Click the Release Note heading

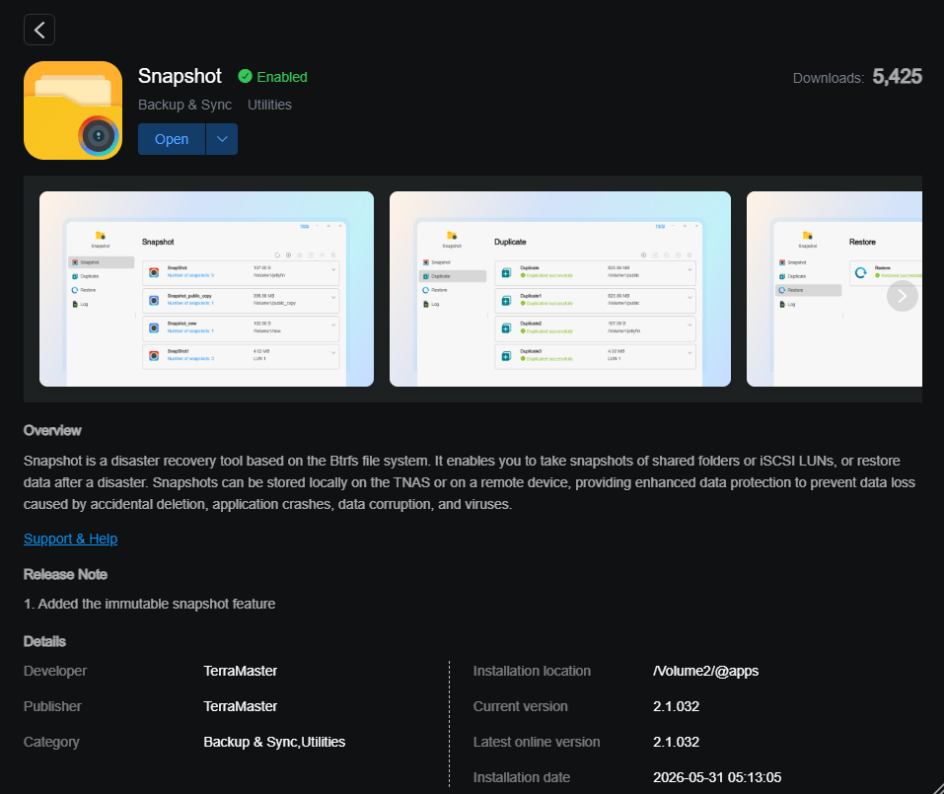click(66, 574)
